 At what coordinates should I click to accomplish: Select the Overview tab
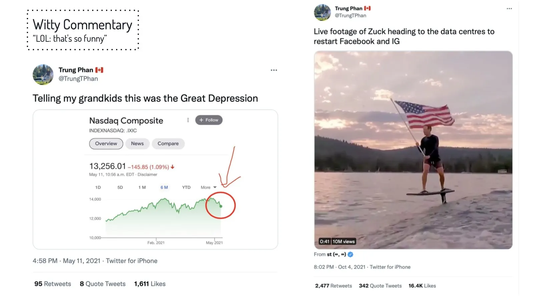click(106, 143)
